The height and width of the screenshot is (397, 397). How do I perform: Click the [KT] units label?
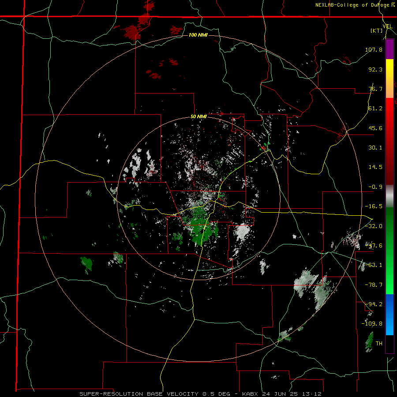(377, 30)
